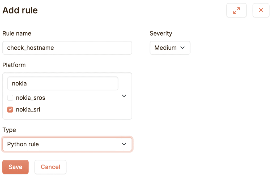
Task: Select the nokia_sros platform label
Action: (x=31, y=98)
